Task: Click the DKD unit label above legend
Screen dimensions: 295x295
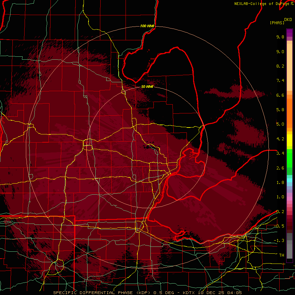Action: 288,20
